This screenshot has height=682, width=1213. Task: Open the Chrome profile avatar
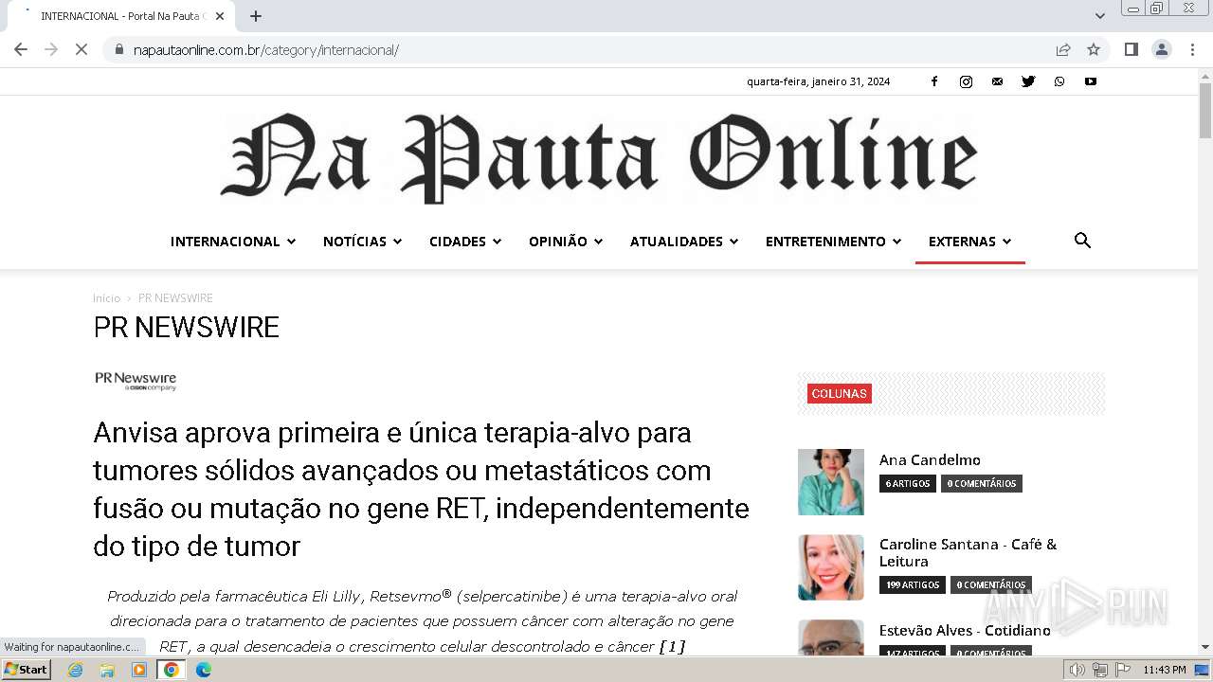tap(1162, 49)
